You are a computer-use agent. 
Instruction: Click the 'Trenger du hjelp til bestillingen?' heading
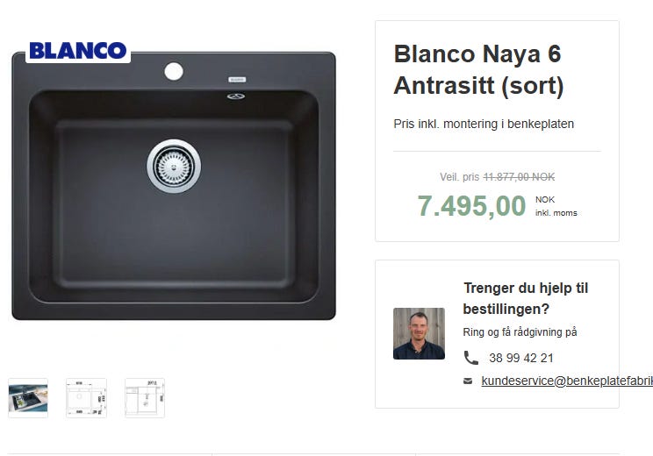click(526, 298)
